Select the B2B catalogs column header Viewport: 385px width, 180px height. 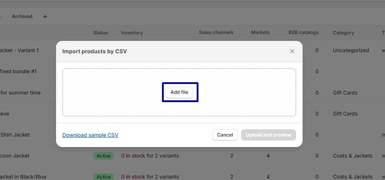coord(304,33)
